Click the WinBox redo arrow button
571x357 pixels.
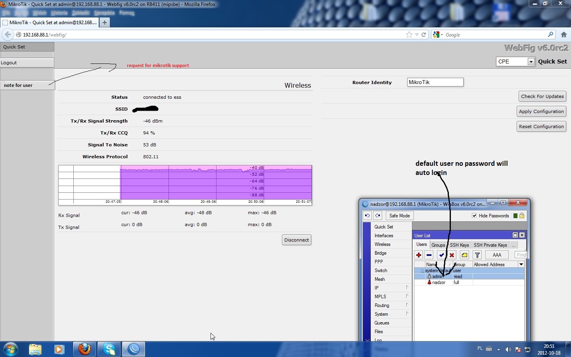(378, 216)
